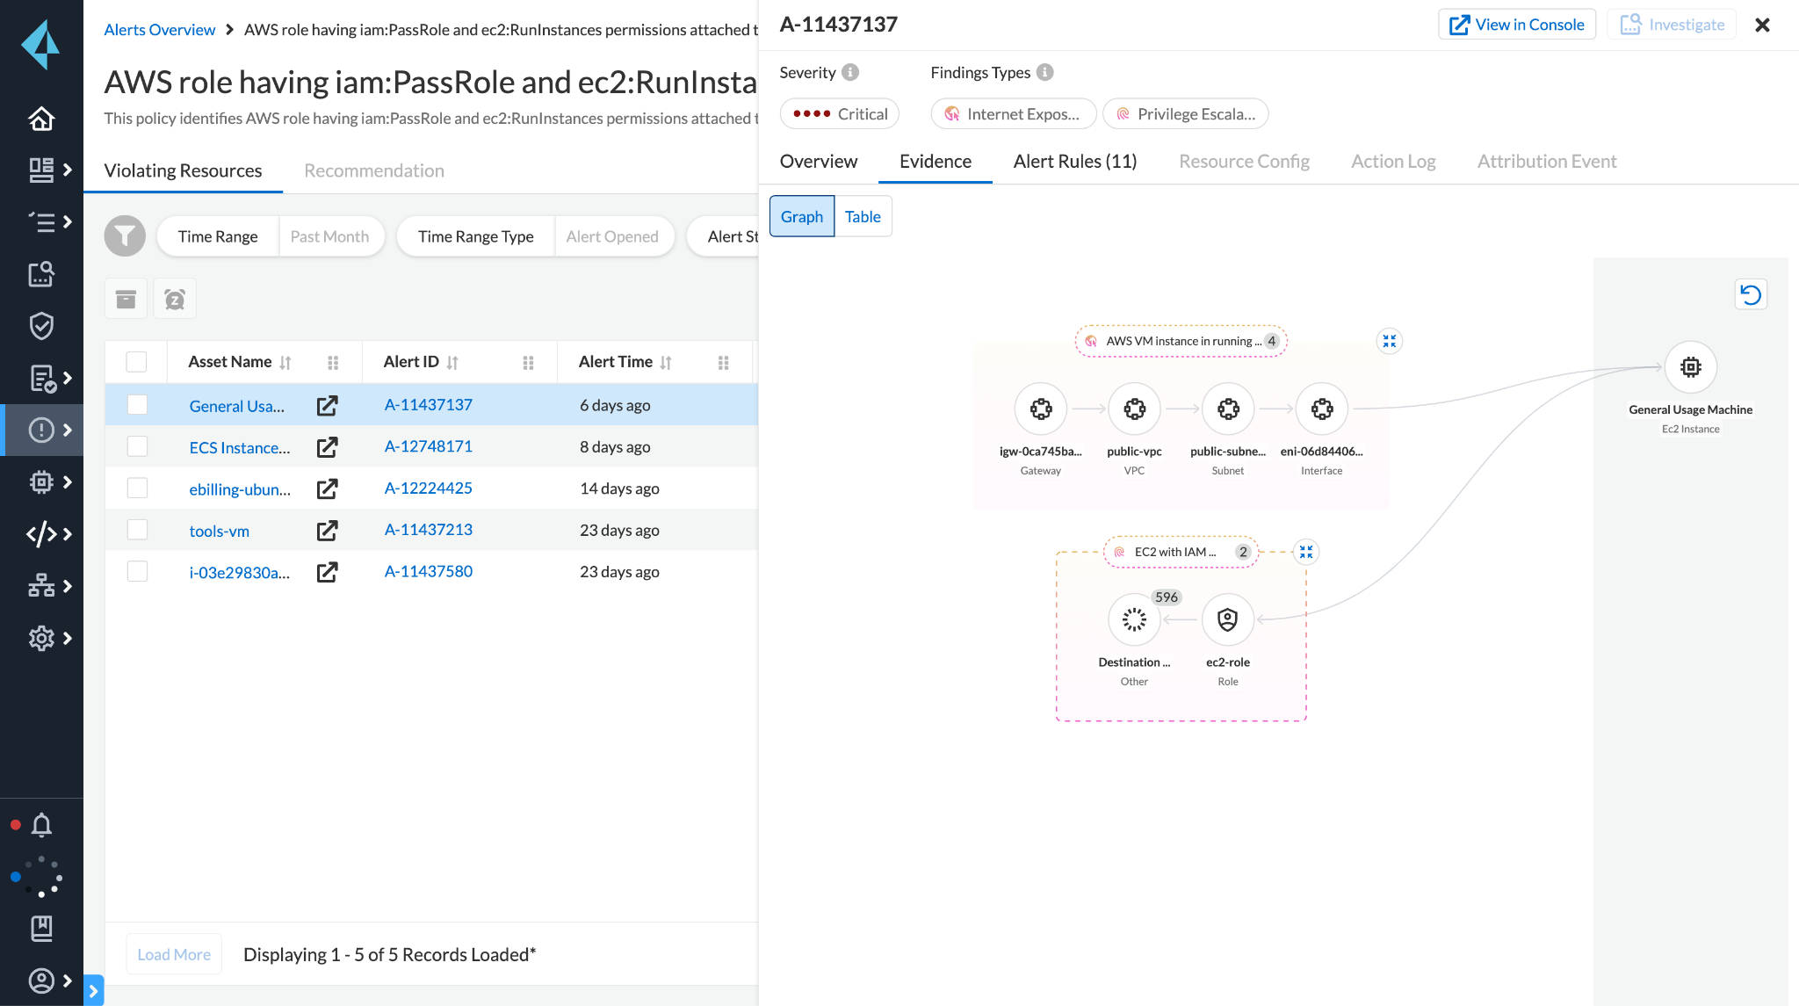Sort by Alert Time column
The height and width of the screenshot is (1006, 1799).
coord(665,363)
